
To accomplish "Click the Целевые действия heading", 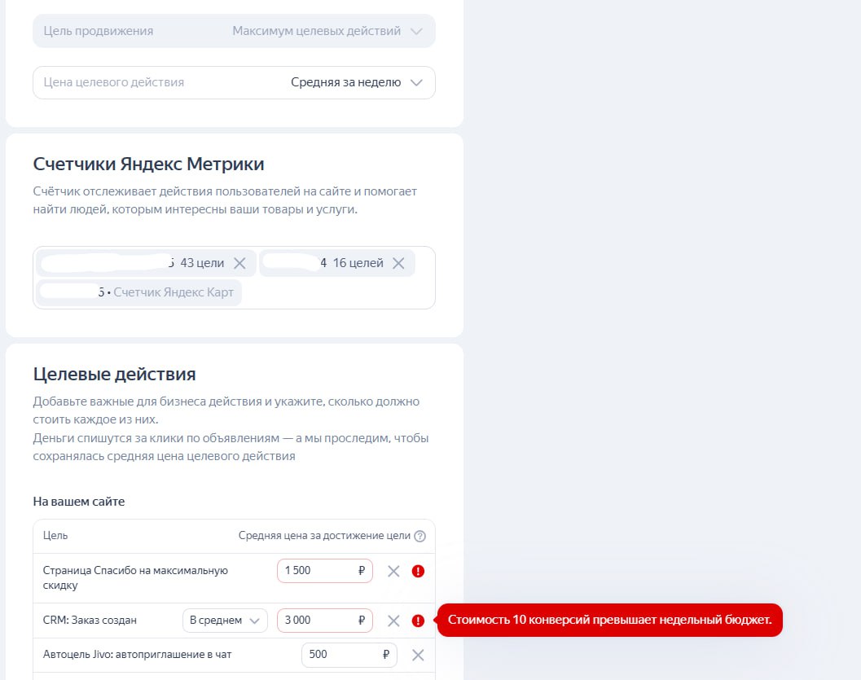I will click(114, 375).
